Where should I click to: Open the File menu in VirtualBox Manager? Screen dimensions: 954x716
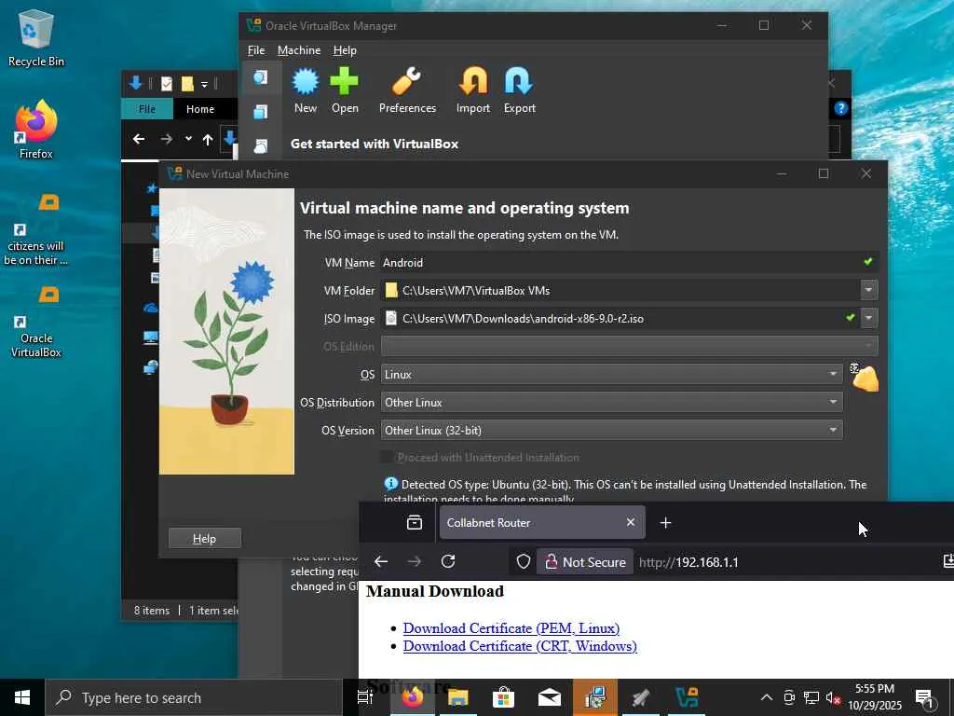point(256,50)
